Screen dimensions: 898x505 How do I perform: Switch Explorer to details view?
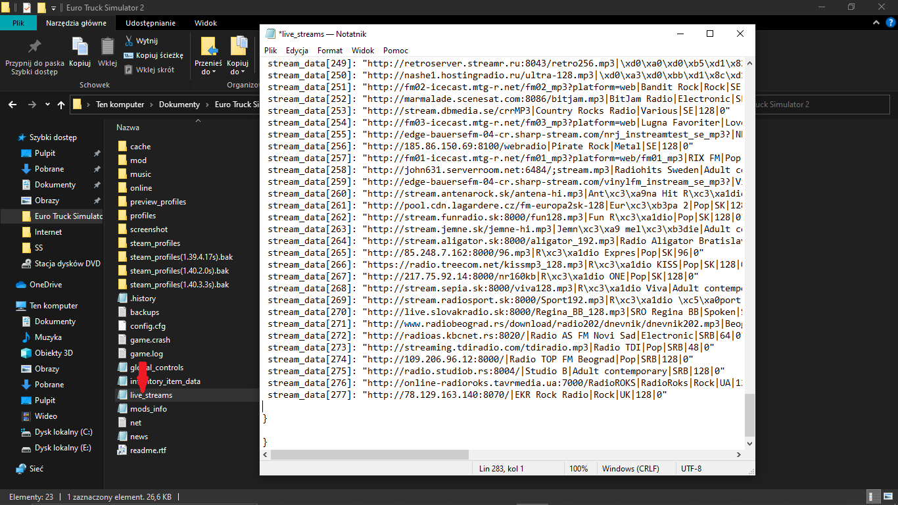tap(874, 496)
